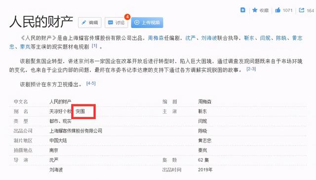Screen dimensions: 316x180
Task: Click the star 收藏 favorite icon
Action: (x=255, y=10)
